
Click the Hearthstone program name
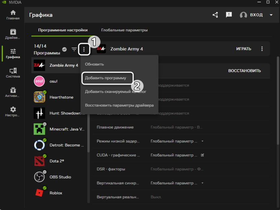(62, 97)
